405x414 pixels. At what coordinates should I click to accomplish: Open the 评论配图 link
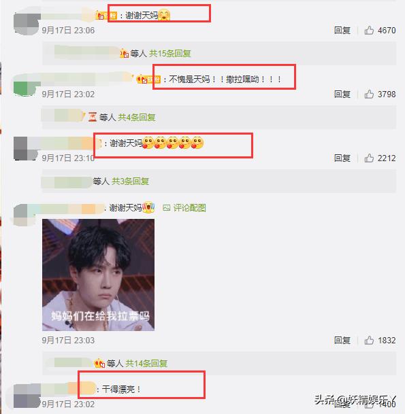pos(189,208)
